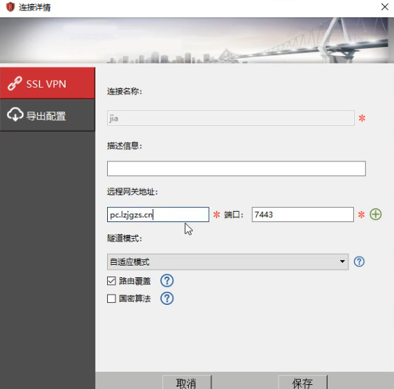Screen dimensions: 394x389
Task: Click the chain link SSL VPN icon
Action: click(x=15, y=83)
